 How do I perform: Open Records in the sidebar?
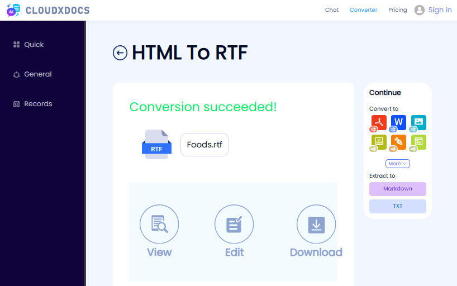coord(37,104)
